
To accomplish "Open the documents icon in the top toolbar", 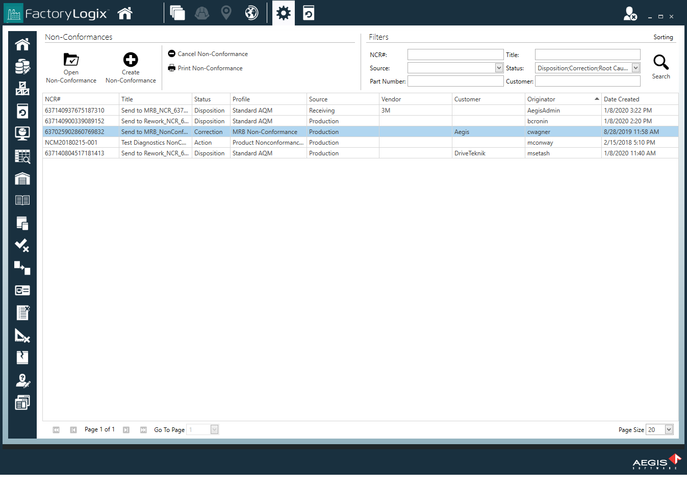I will (177, 13).
